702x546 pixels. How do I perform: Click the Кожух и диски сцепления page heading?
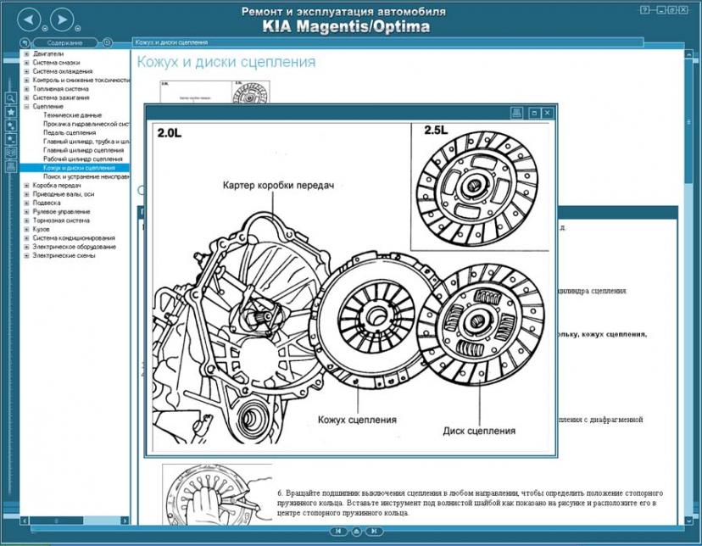226,62
